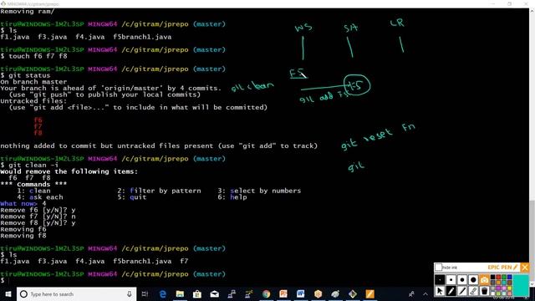Select the largest dot pen size
The image size is (535, 301).
click(x=473, y=279)
